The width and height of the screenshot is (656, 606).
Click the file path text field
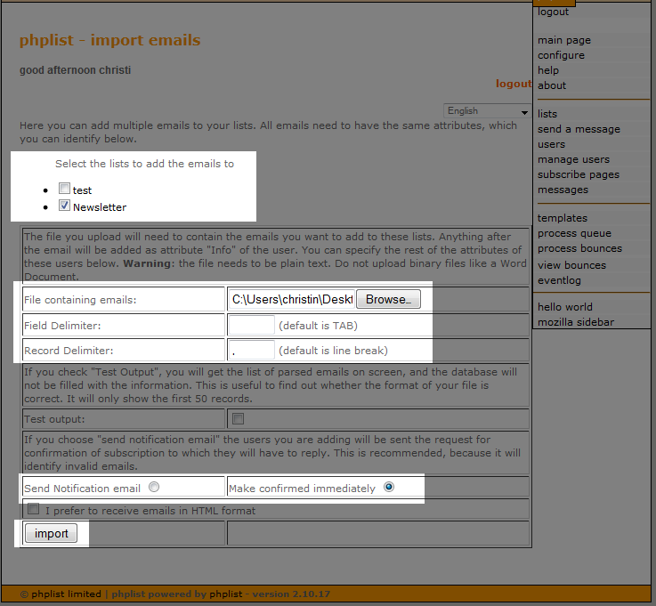(x=291, y=299)
